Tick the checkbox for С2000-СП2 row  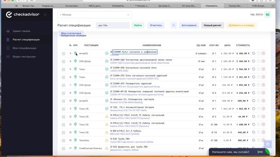(x=63, y=77)
